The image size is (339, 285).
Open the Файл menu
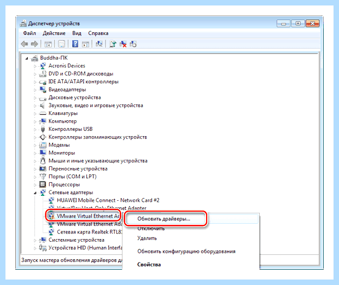point(30,33)
